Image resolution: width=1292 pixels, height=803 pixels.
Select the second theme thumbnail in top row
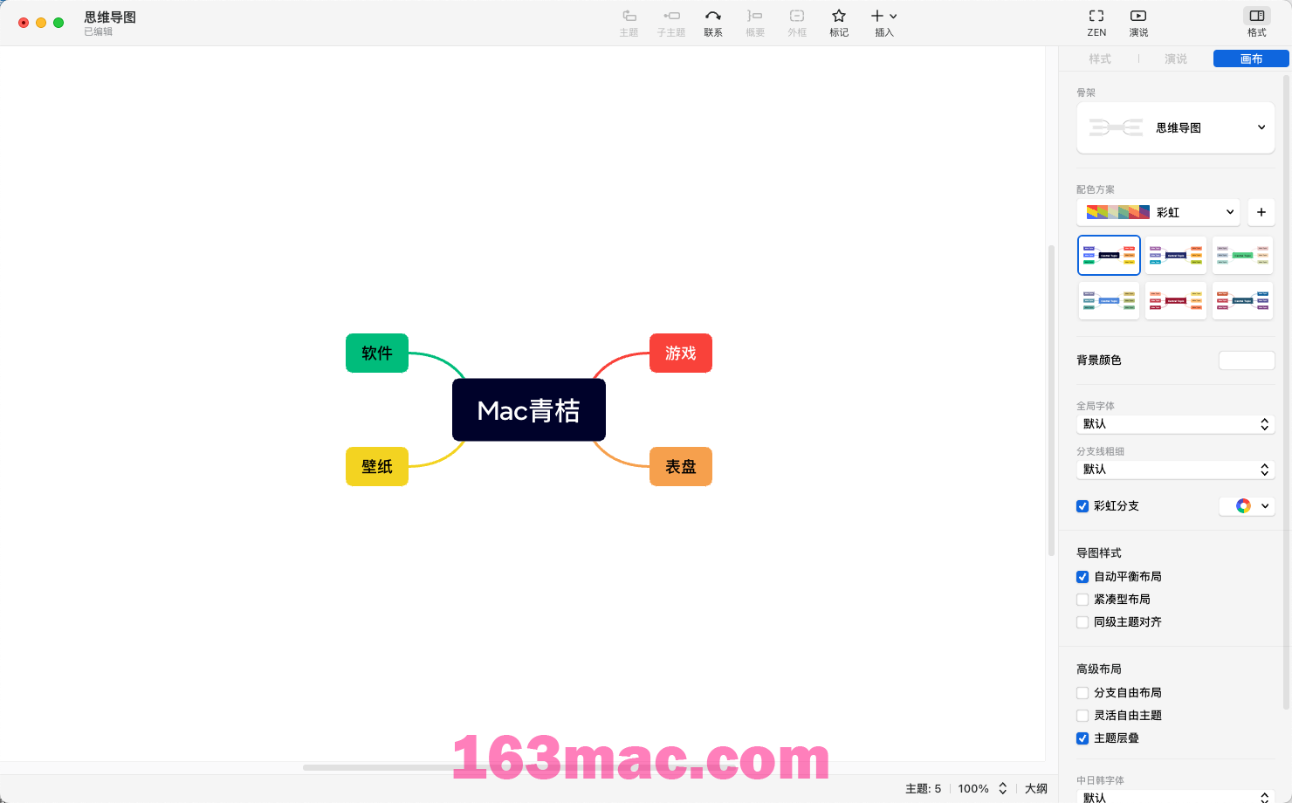click(1176, 255)
